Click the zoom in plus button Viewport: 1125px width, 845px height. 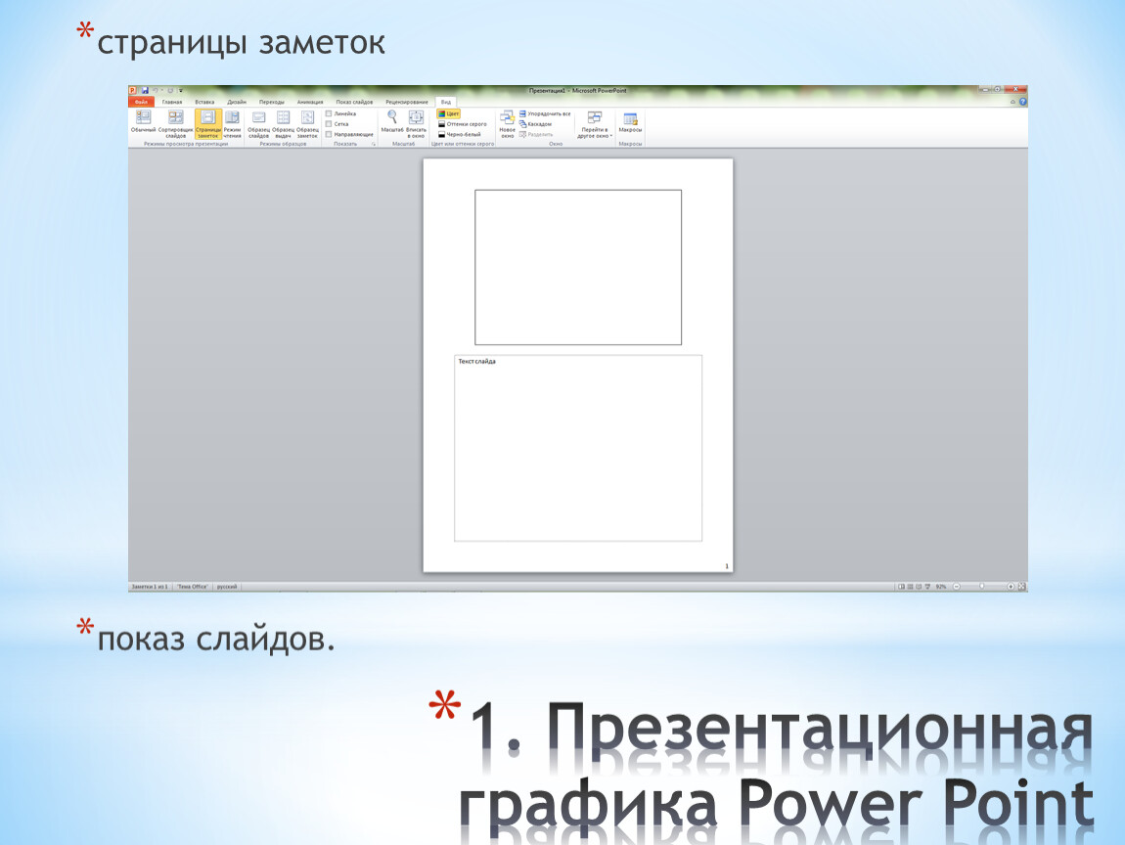click(1011, 587)
